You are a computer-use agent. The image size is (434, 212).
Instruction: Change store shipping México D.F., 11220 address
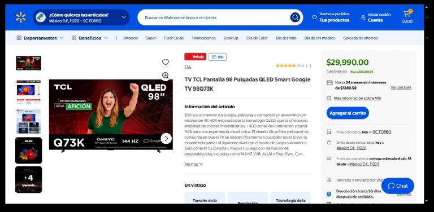(x=351, y=148)
